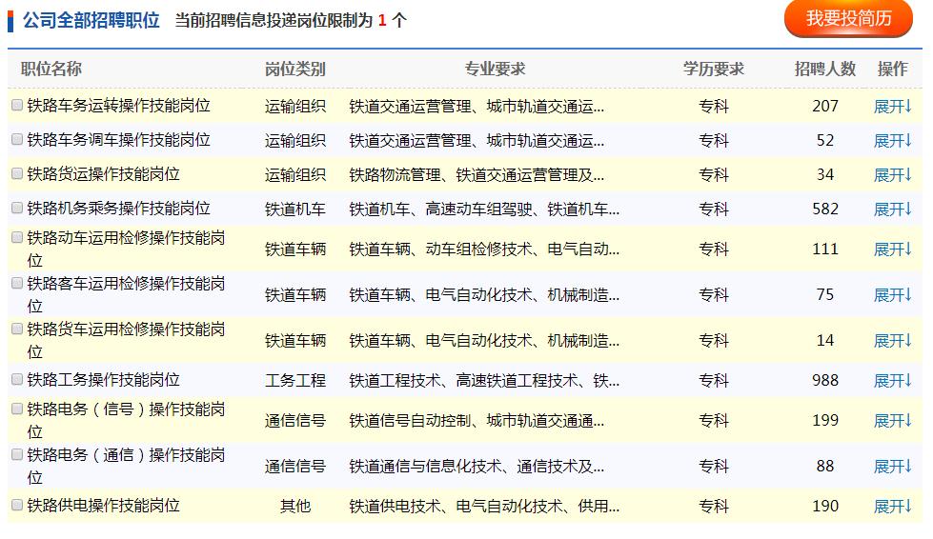The width and height of the screenshot is (933, 539).
Task: Expand details of 铁路机务乘务操作技能岗位
Action: click(893, 210)
